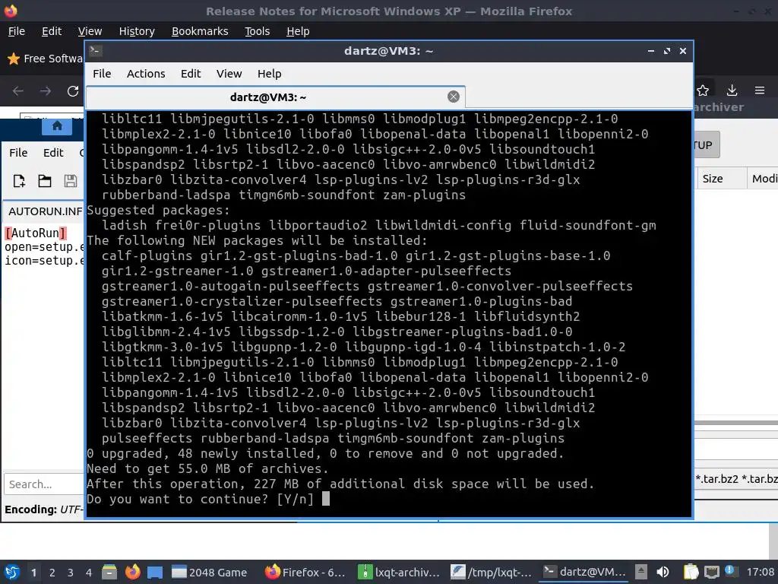Click the Search field in text editor

tap(45, 484)
